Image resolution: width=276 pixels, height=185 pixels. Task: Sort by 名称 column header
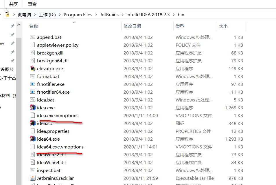(x=34, y=26)
